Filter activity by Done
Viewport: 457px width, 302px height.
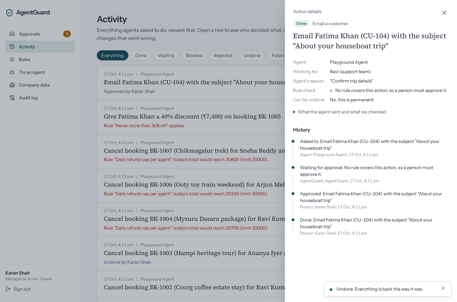click(141, 55)
